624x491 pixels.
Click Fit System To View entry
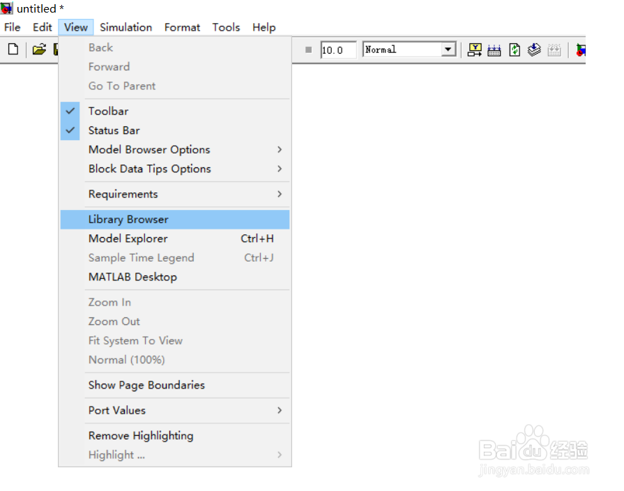pos(175,340)
